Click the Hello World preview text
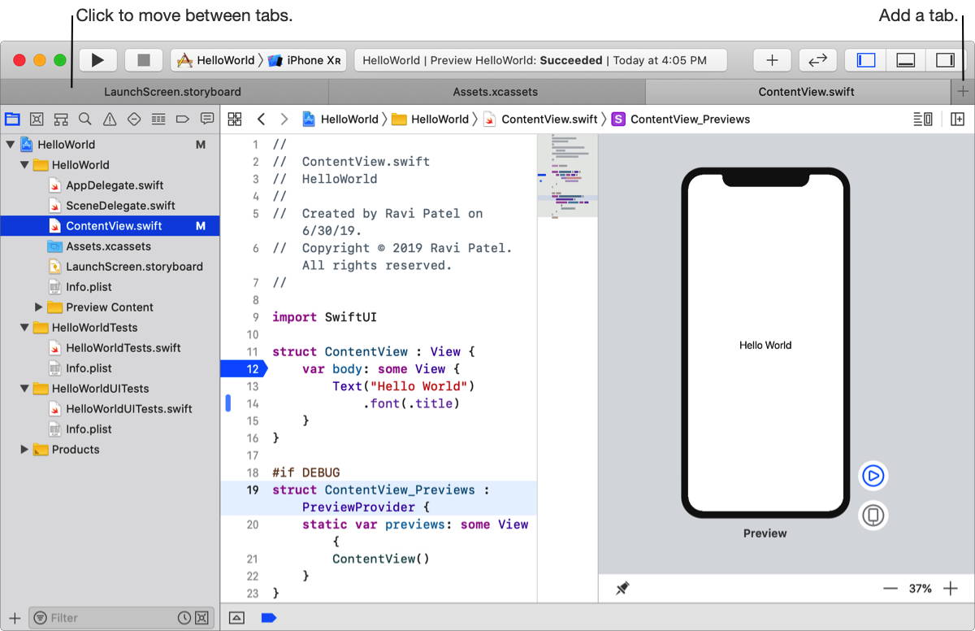This screenshot has width=975, height=631. [x=765, y=345]
